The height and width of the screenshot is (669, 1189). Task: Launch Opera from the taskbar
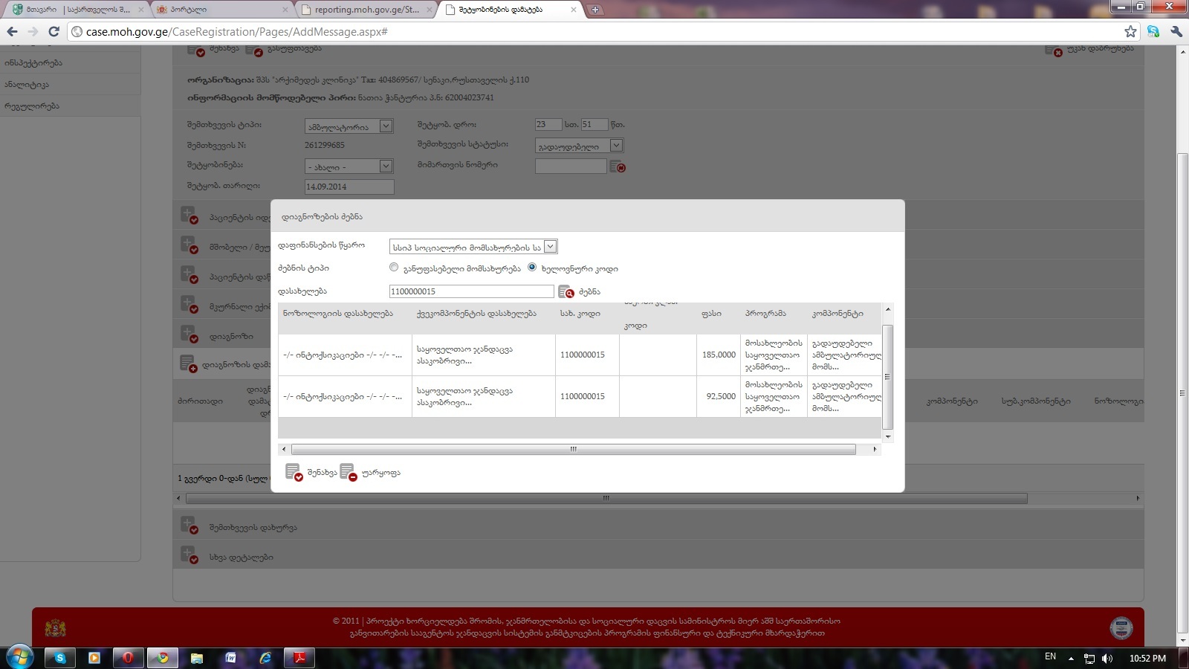pos(128,658)
